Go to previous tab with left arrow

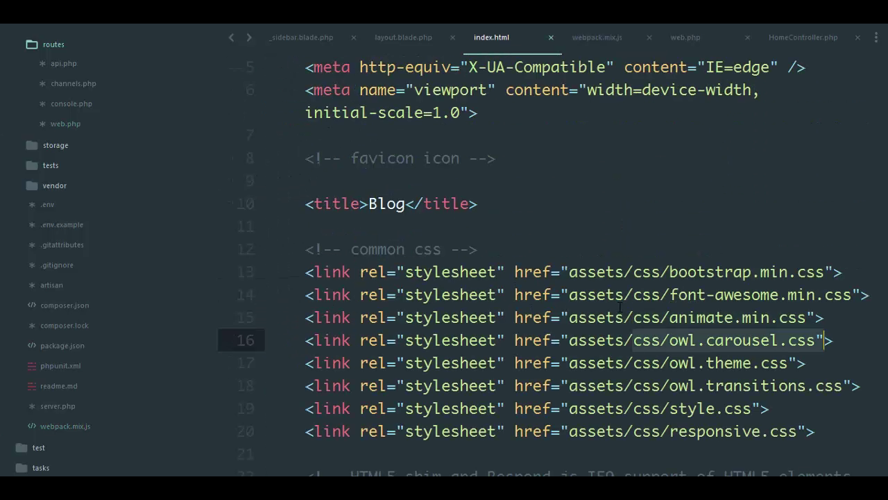point(231,37)
